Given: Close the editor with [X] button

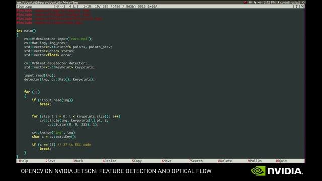Looking at the screenshot, I should [302, 7].
